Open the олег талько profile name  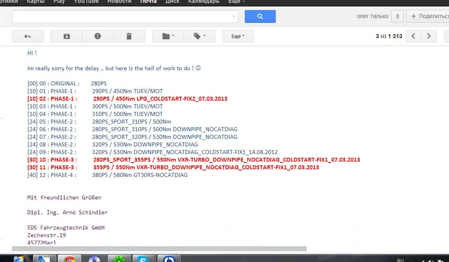click(x=372, y=16)
